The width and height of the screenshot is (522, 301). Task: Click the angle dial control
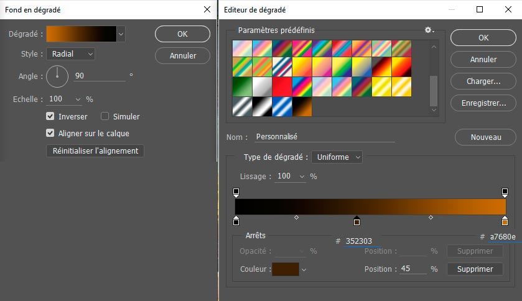click(57, 76)
